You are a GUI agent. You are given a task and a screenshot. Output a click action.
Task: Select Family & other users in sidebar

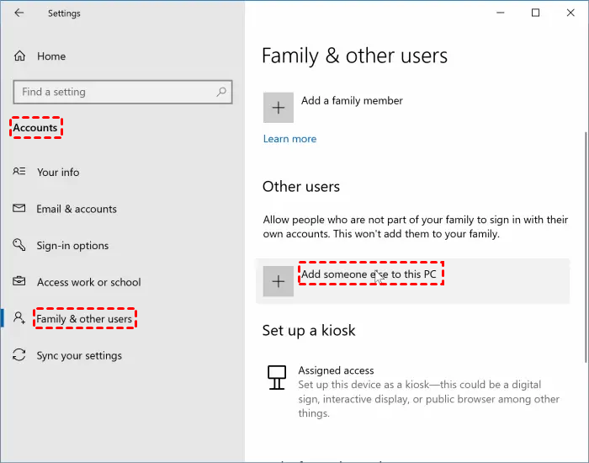84,319
